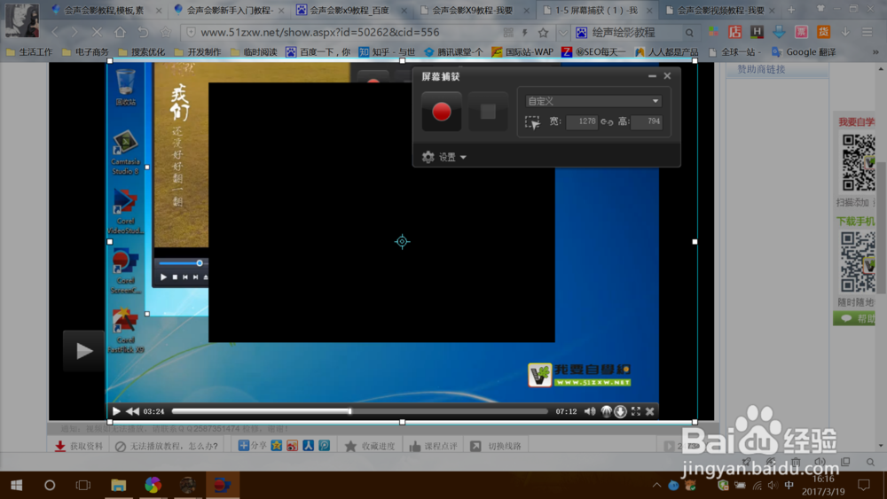Screen dimensions: 887x499
Task: Click the crosshair center of the capture area
Action: click(402, 241)
